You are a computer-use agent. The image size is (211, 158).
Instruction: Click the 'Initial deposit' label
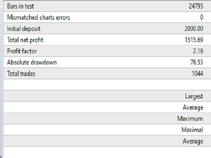pyautogui.click(x=24, y=29)
